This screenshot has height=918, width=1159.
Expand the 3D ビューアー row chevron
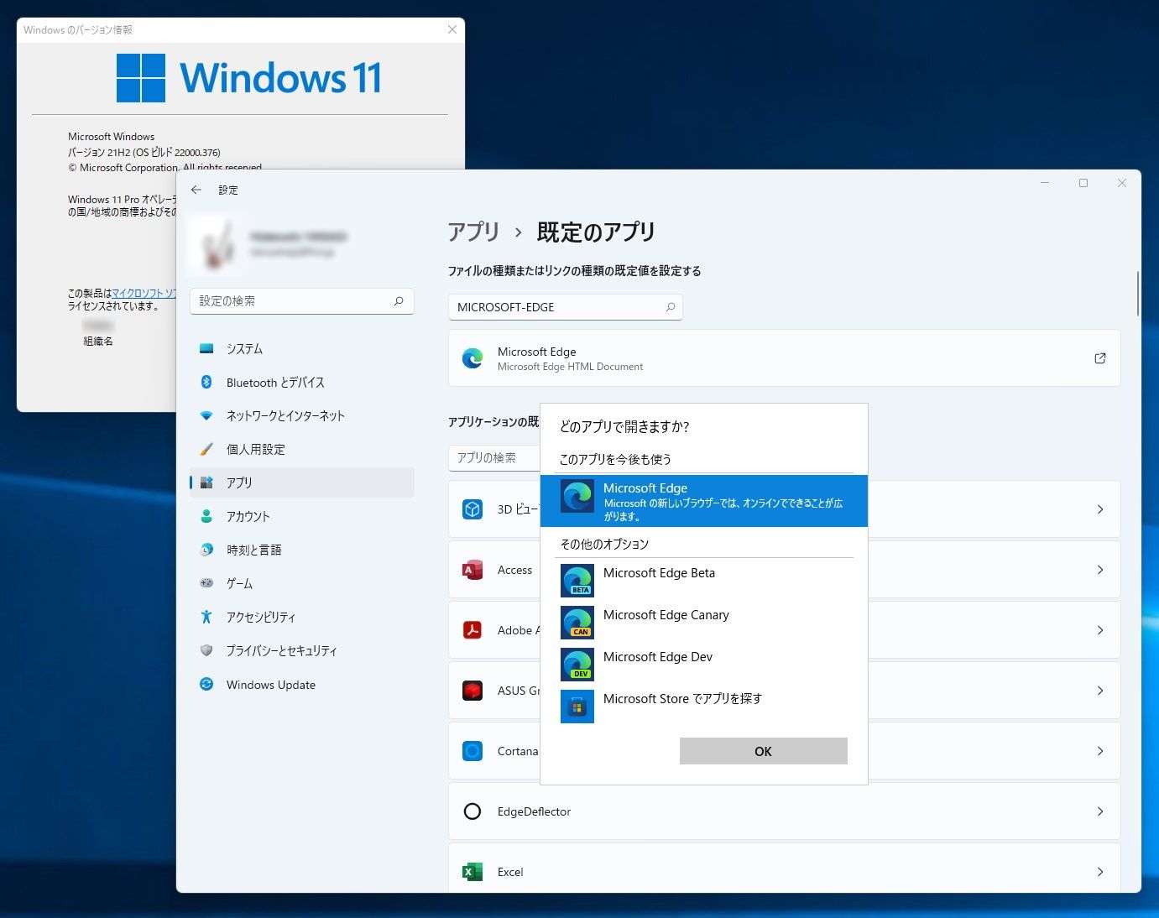pyautogui.click(x=1099, y=509)
